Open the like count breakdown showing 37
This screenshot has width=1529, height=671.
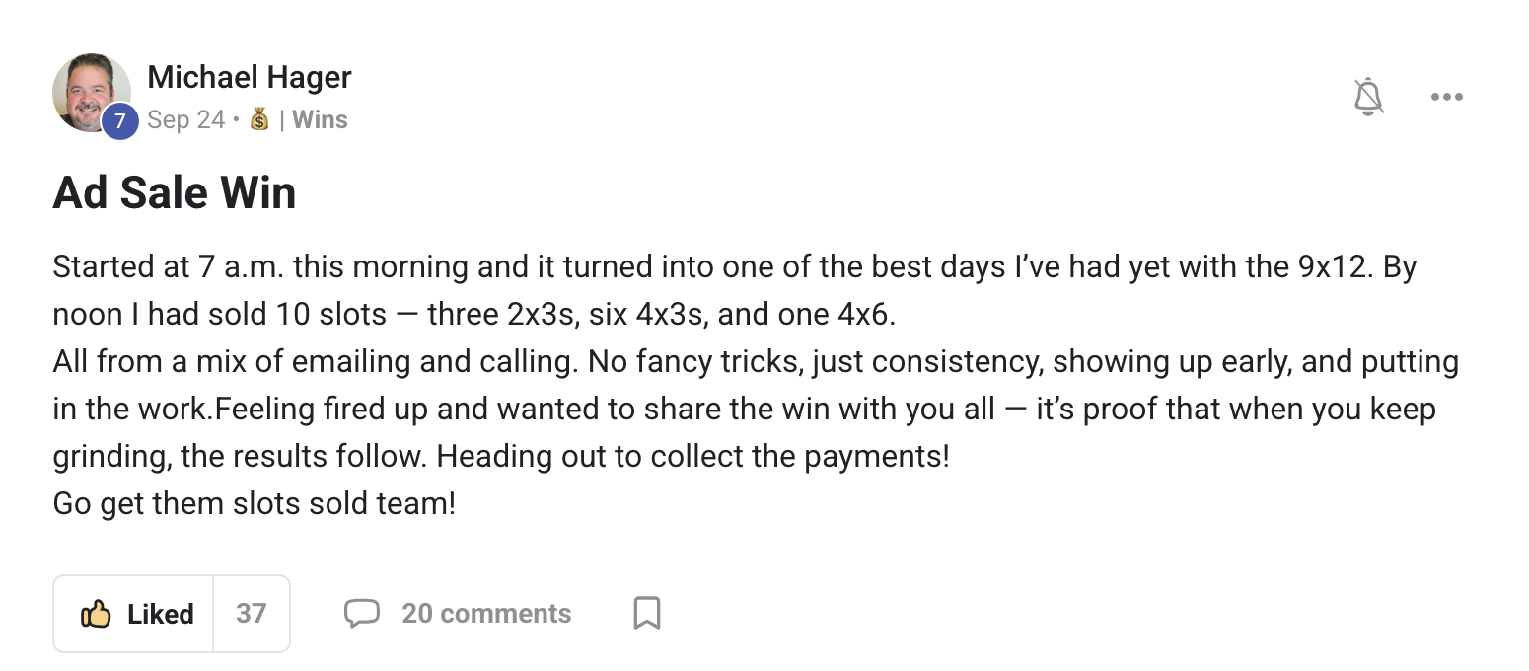[x=252, y=613]
